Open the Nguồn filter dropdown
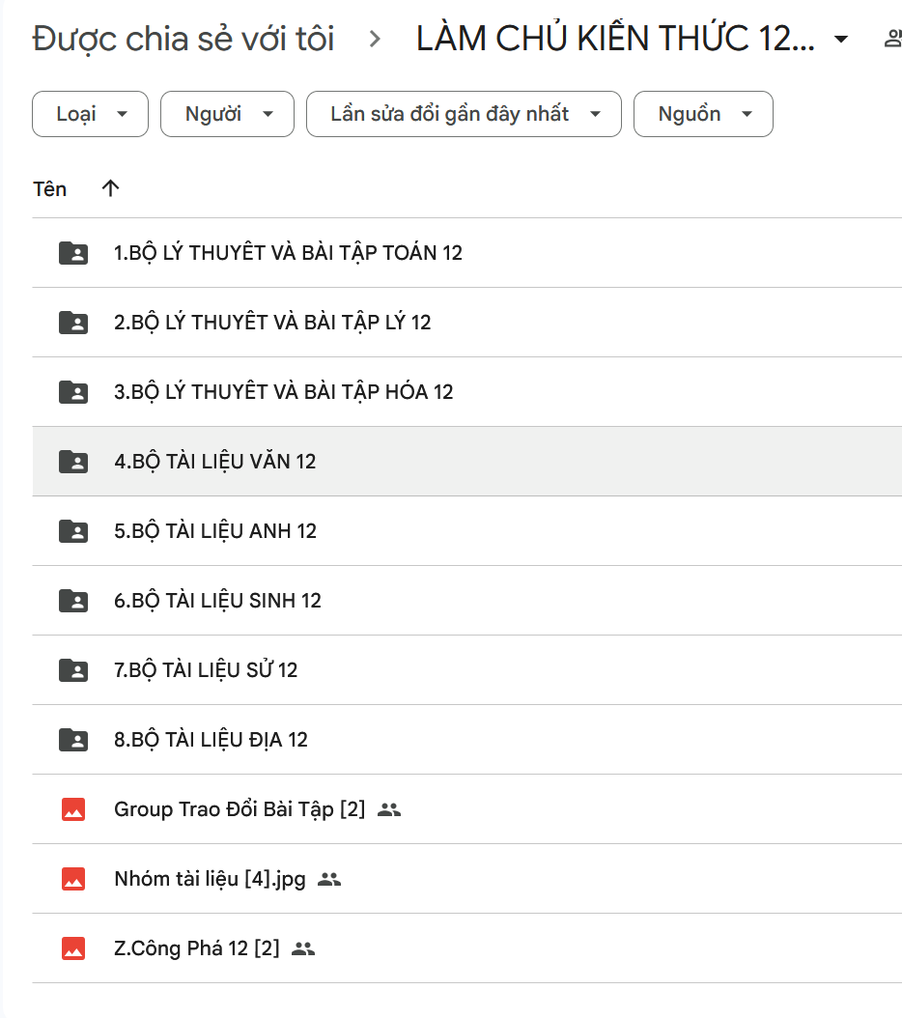The width and height of the screenshot is (902, 1018). click(x=703, y=114)
